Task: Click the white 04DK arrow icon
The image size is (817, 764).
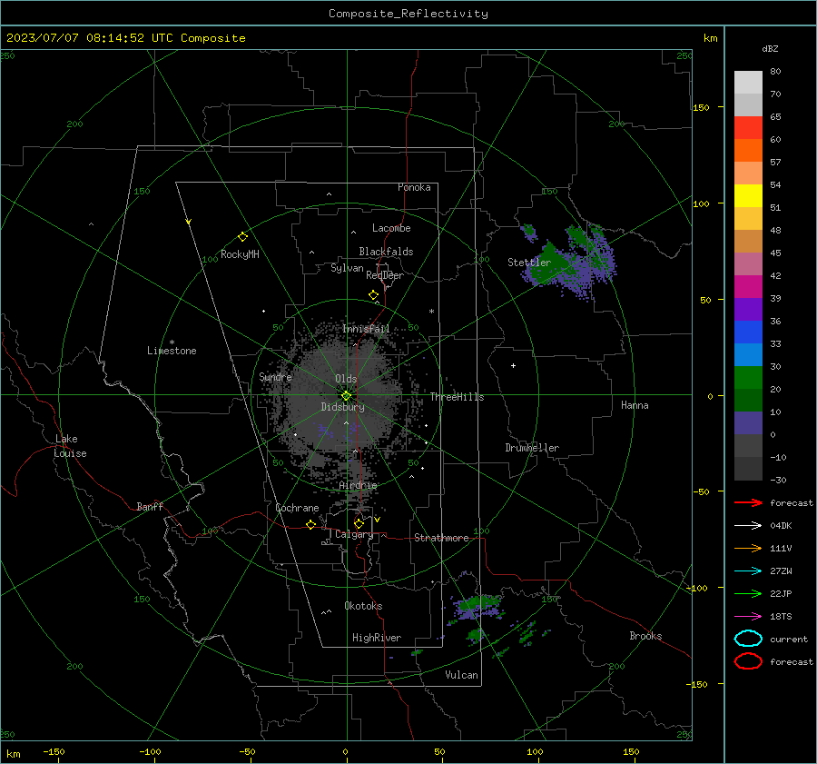Action: [x=748, y=525]
